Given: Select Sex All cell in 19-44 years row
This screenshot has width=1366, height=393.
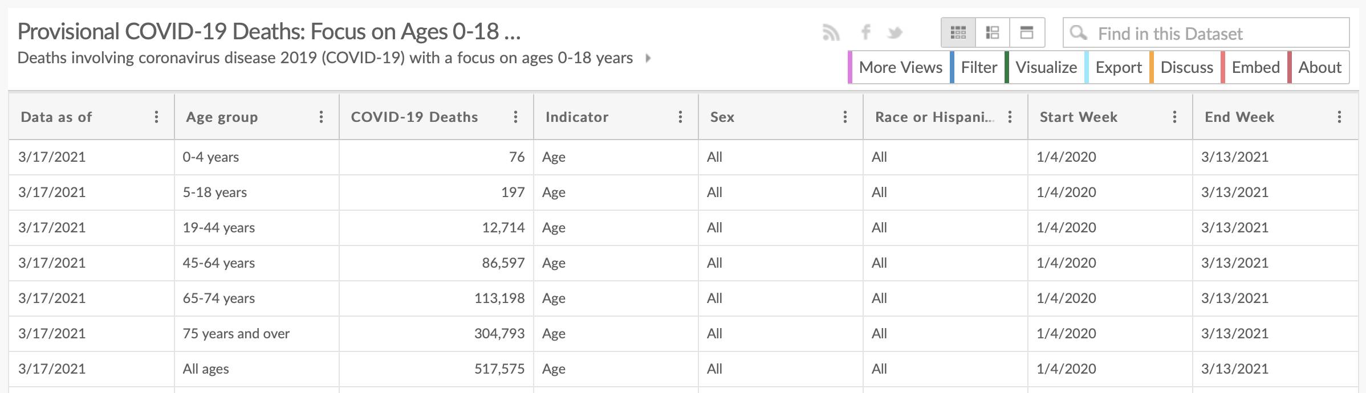Looking at the screenshot, I should pyautogui.click(x=780, y=228).
